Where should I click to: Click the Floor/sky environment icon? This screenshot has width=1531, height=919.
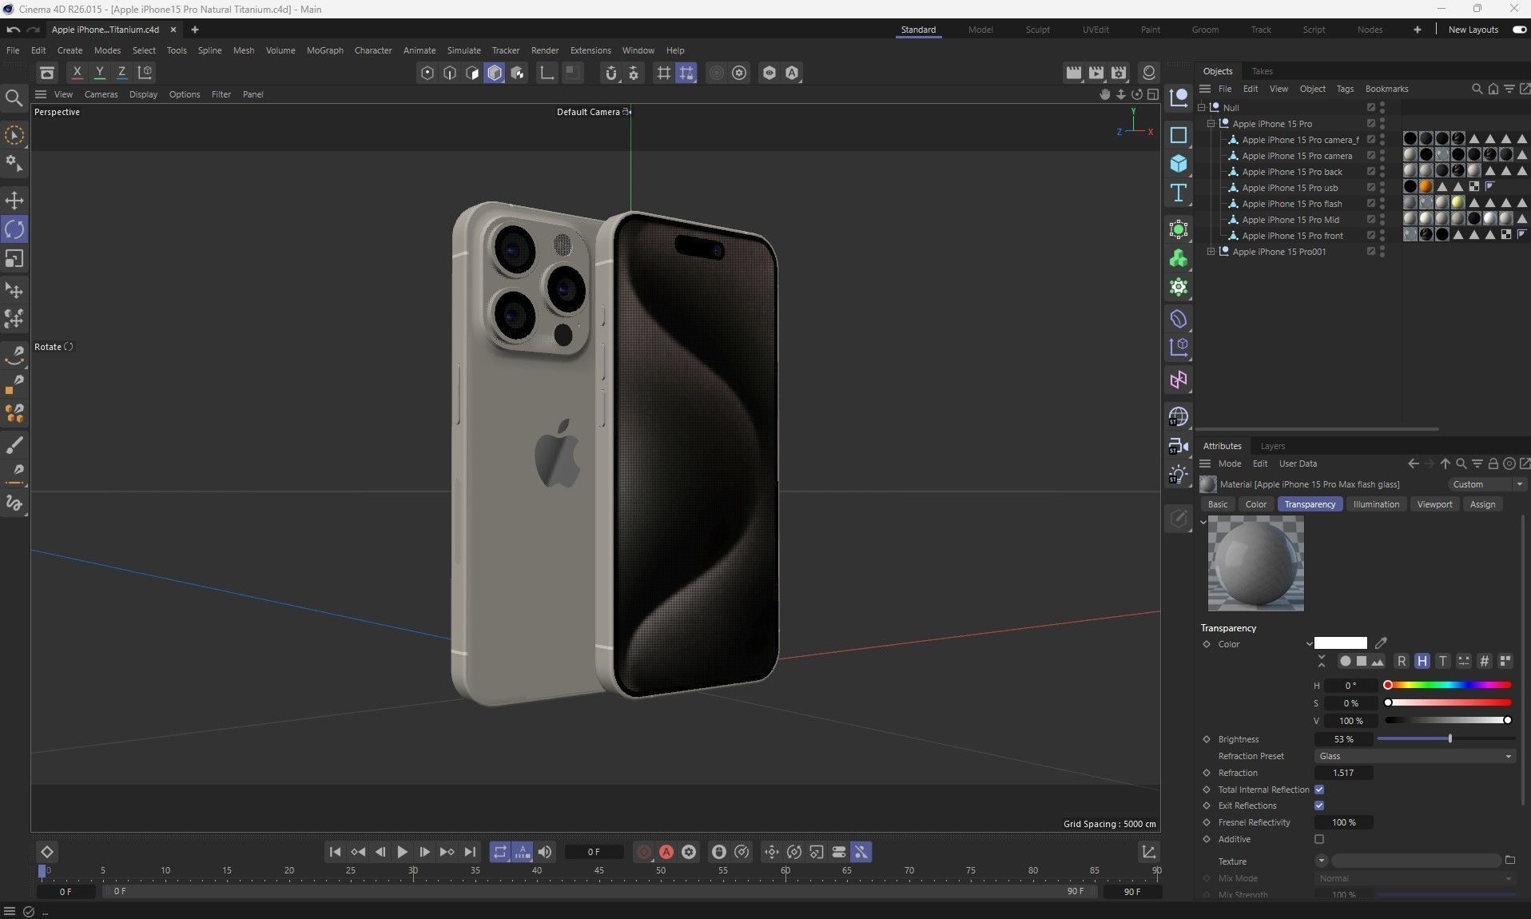pyautogui.click(x=1179, y=416)
